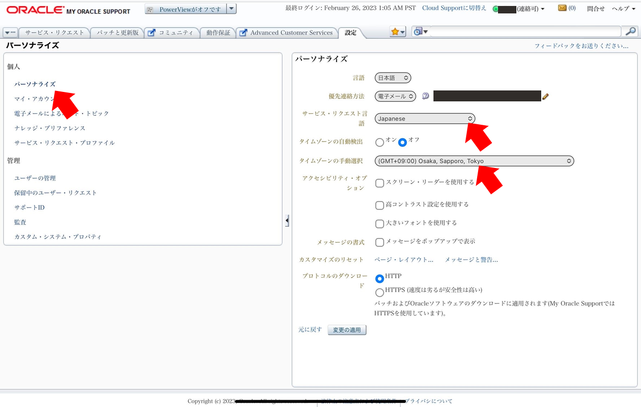641x407 pixels.
Task: Click the ページ・レイアウト... reset link
Action: tap(404, 260)
